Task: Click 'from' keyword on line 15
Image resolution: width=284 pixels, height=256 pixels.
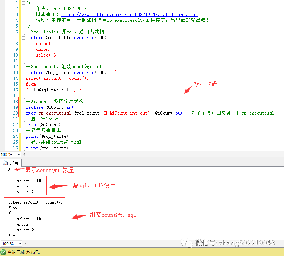Action: 31,84
